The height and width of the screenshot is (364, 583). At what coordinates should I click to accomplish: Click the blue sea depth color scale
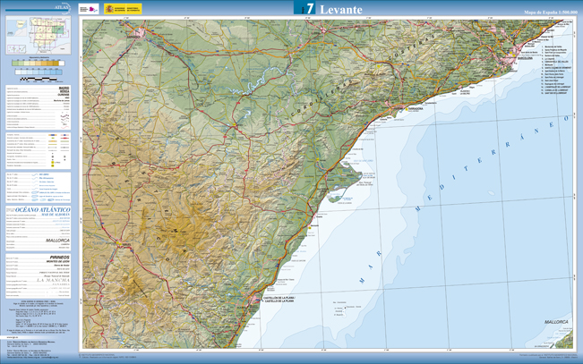(39, 72)
